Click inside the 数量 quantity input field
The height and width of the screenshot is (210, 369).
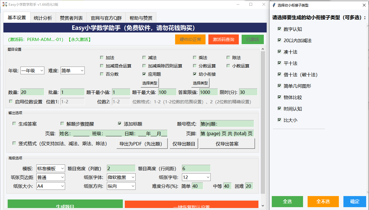[x=32, y=92]
